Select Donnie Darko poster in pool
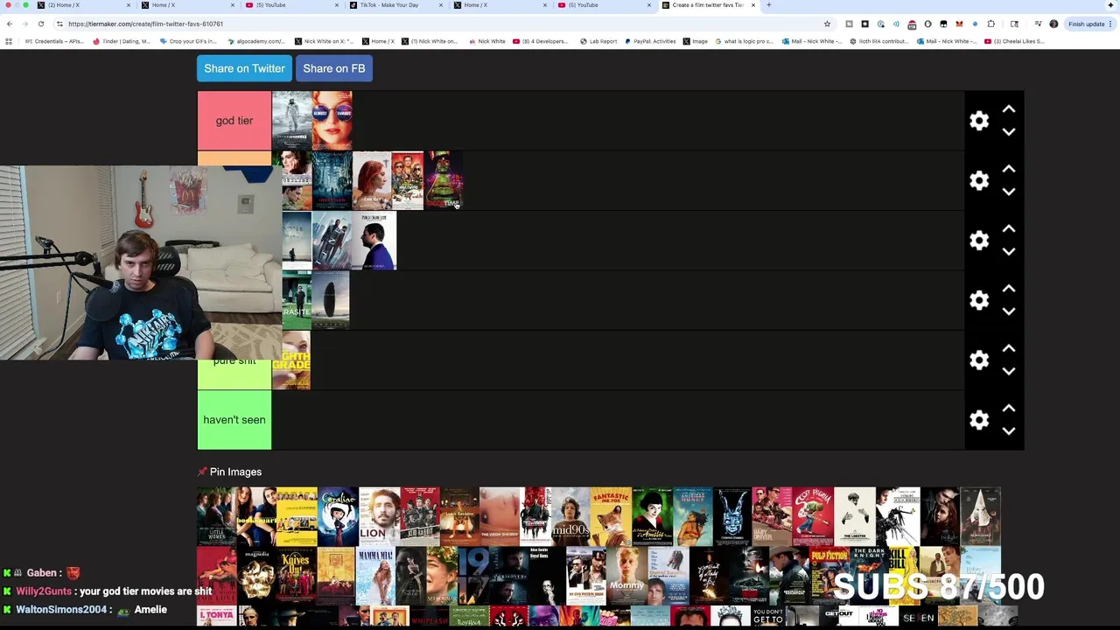 click(x=732, y=517)
